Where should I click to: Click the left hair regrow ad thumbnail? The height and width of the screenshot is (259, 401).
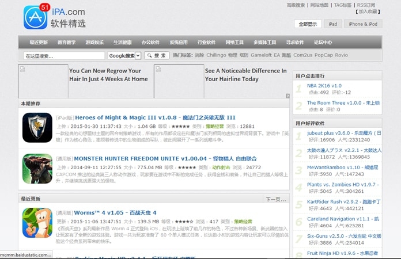pyautogui.click(x=43, y=81)
